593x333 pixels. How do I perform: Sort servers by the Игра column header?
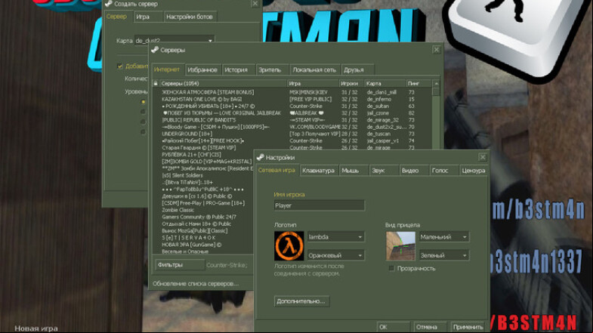(x=313, y=83)
